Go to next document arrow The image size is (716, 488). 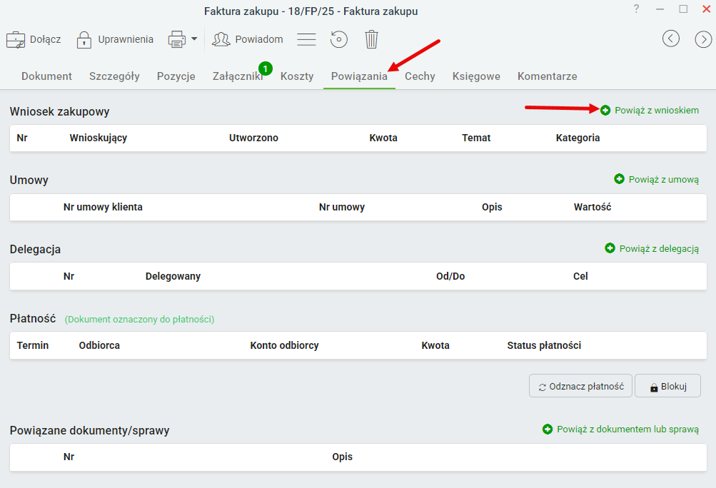coord(704,39)
